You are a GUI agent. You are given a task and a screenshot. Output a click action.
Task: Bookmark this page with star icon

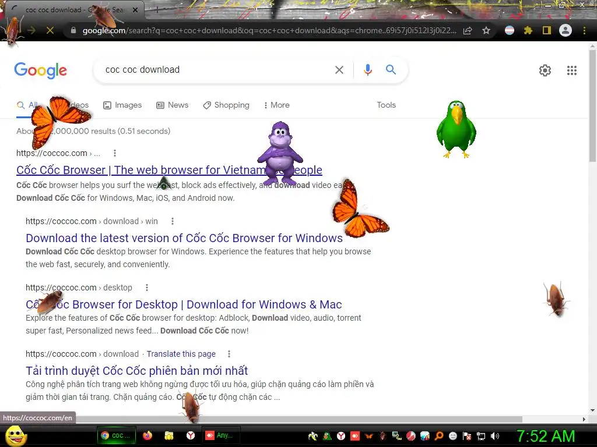(486, 30)
